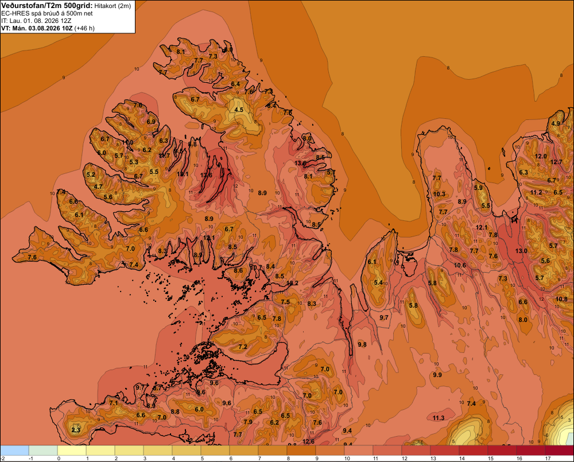The width and height of the screenshot is (574, 462).
Task: Click the EC-HRES model description text
Action: [x=47, y=13]
